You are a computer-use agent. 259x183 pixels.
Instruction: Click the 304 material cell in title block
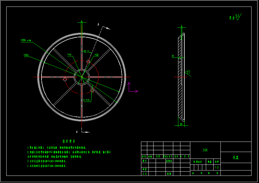click(x=205, y=150)
